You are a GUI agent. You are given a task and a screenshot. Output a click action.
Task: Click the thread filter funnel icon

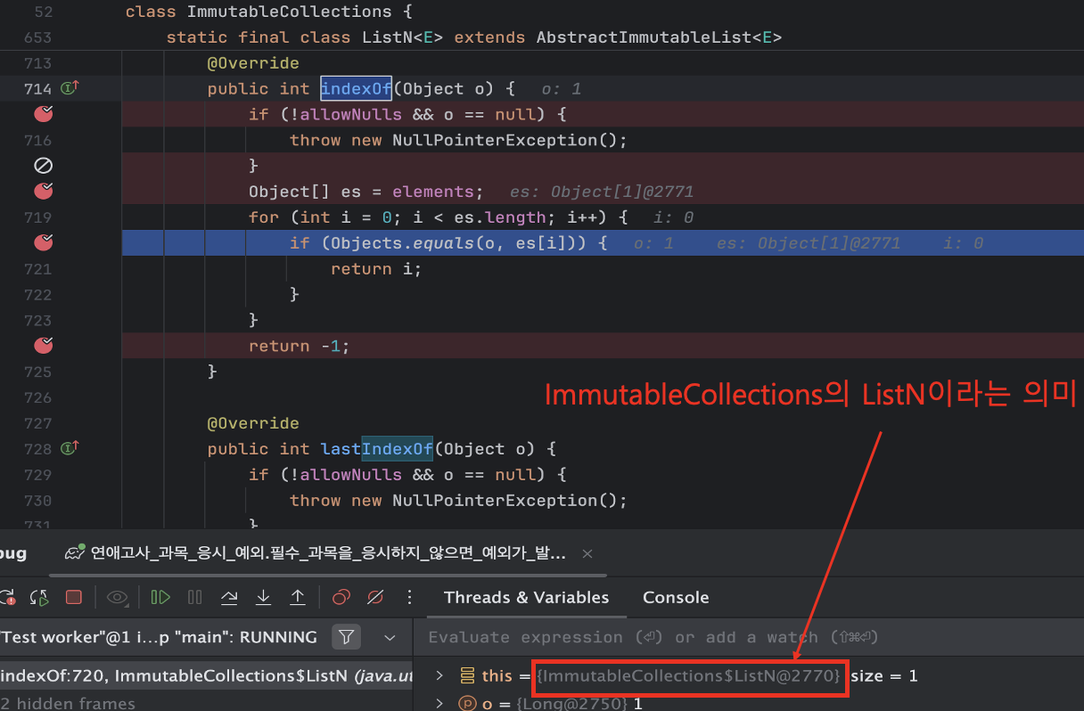click(x=347, y=637)
